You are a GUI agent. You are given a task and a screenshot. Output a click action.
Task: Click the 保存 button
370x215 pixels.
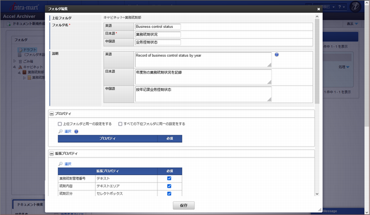click(184, 205)
